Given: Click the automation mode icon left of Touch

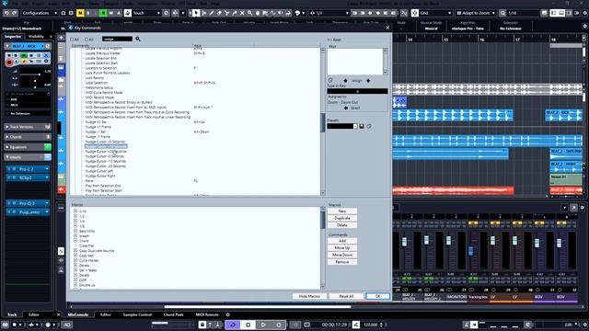Looking at the screenshot, I should [128, 13].
